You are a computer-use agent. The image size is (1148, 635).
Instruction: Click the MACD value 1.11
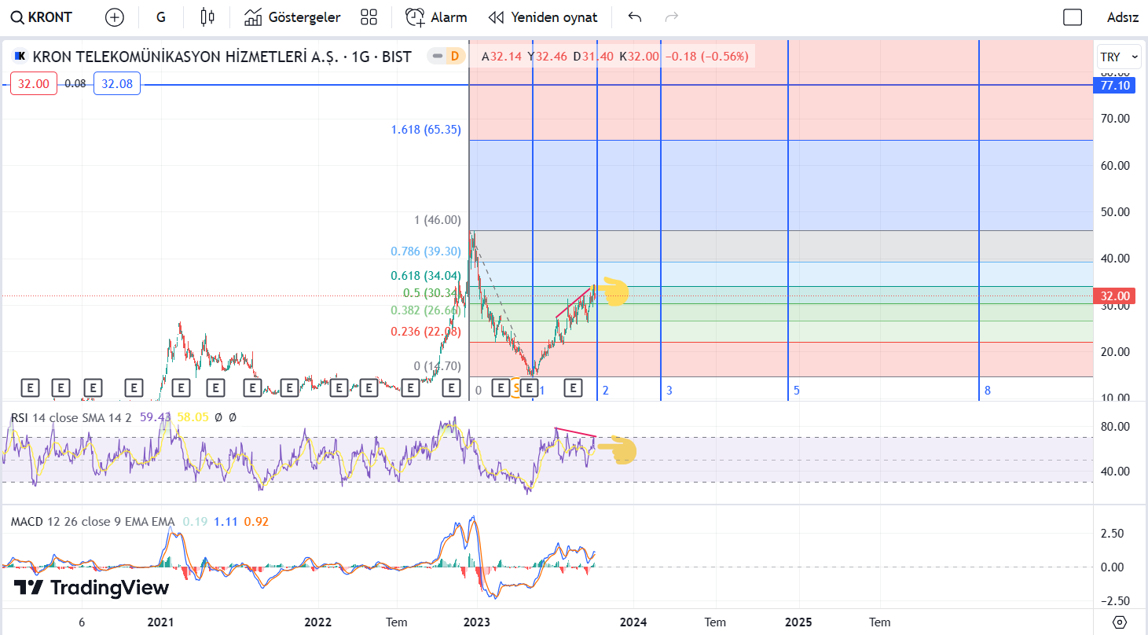226,521
